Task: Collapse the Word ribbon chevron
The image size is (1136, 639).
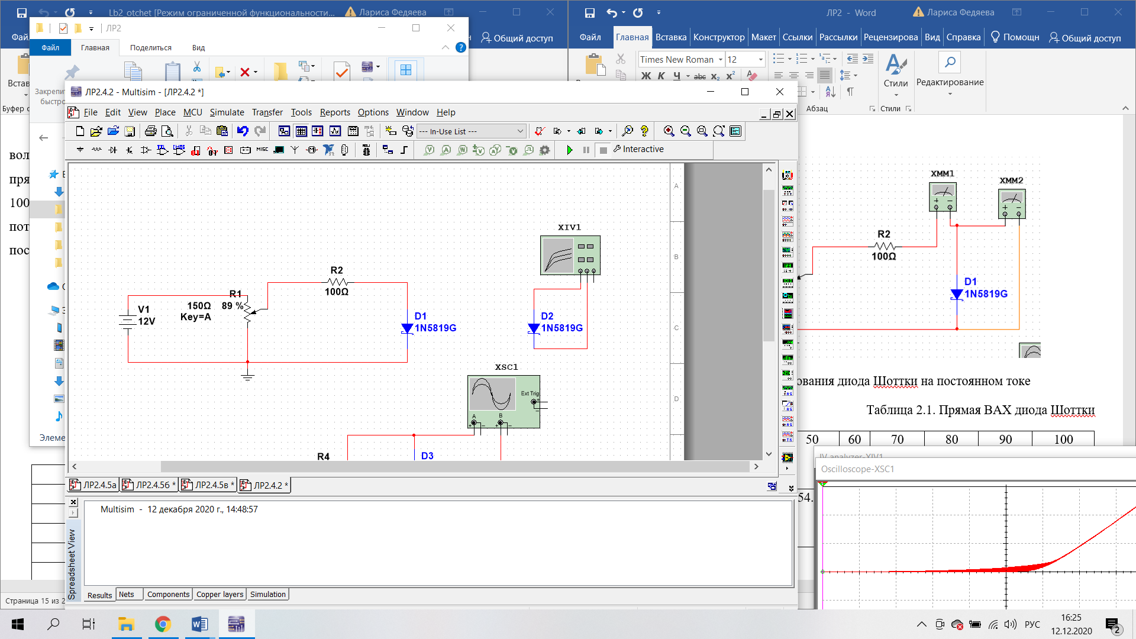Action: pos(1125,108)
